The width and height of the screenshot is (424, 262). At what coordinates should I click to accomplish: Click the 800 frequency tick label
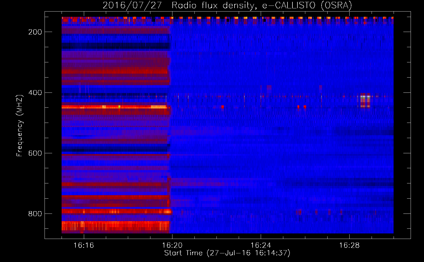35,214
